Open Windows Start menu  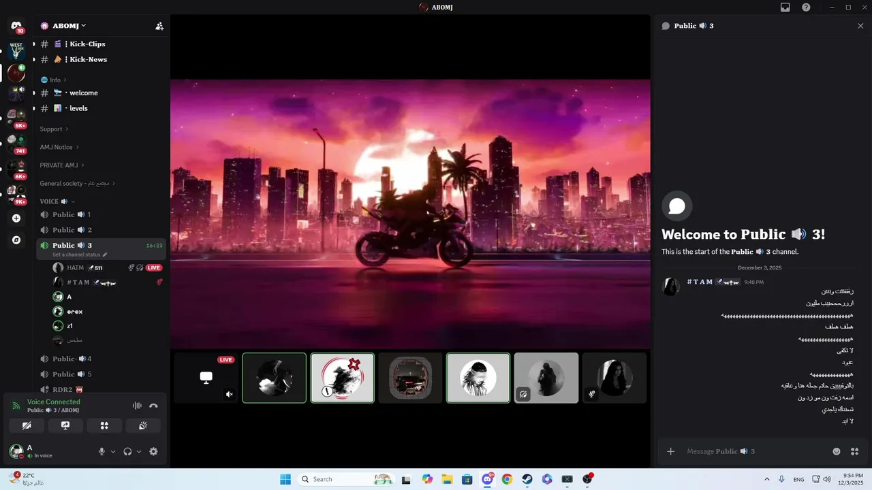coord(285,479)
